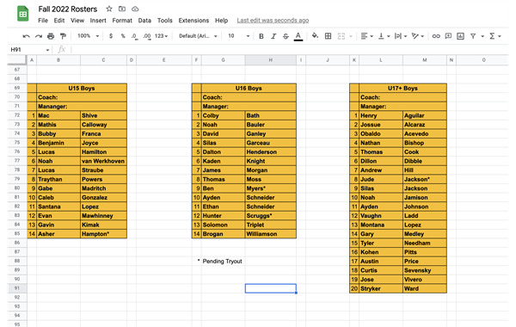Select row 69 header
Screen dimensions: 516x327
pyautogui.click(x=17, y=88)
